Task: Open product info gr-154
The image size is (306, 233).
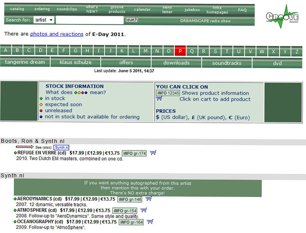Action: tap(125, 211)
